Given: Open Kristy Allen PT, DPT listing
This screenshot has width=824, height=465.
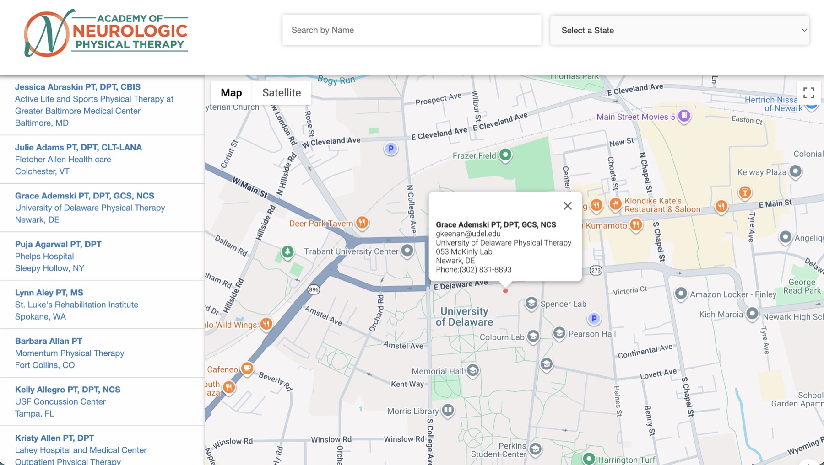Looking at the screenshot, I should pos(102,446).
